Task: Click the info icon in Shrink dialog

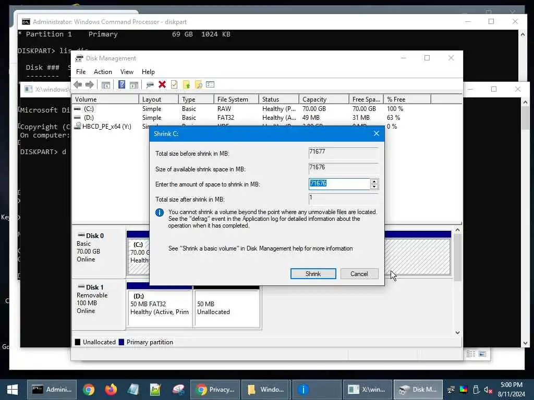Action: [160, 213]
